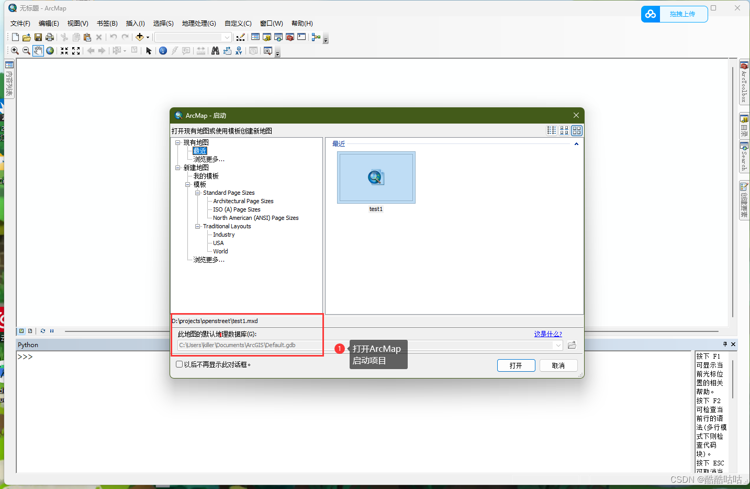Click the 拖拽上传 upload button
This screenshot has width=750, height=489.
[675, 14]
